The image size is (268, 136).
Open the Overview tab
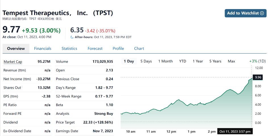[x=16, y=48]
